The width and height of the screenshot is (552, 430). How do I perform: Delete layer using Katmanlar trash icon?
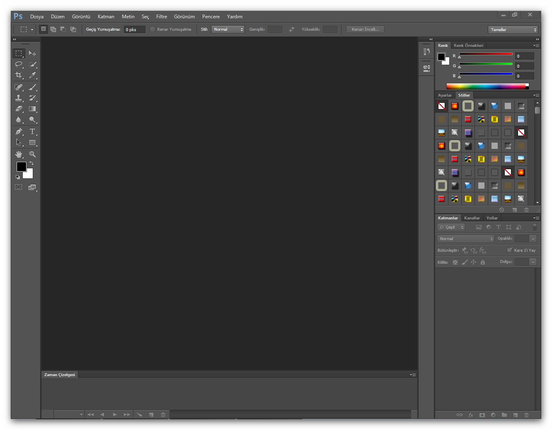pyautogui.click(x=526, y=415)
